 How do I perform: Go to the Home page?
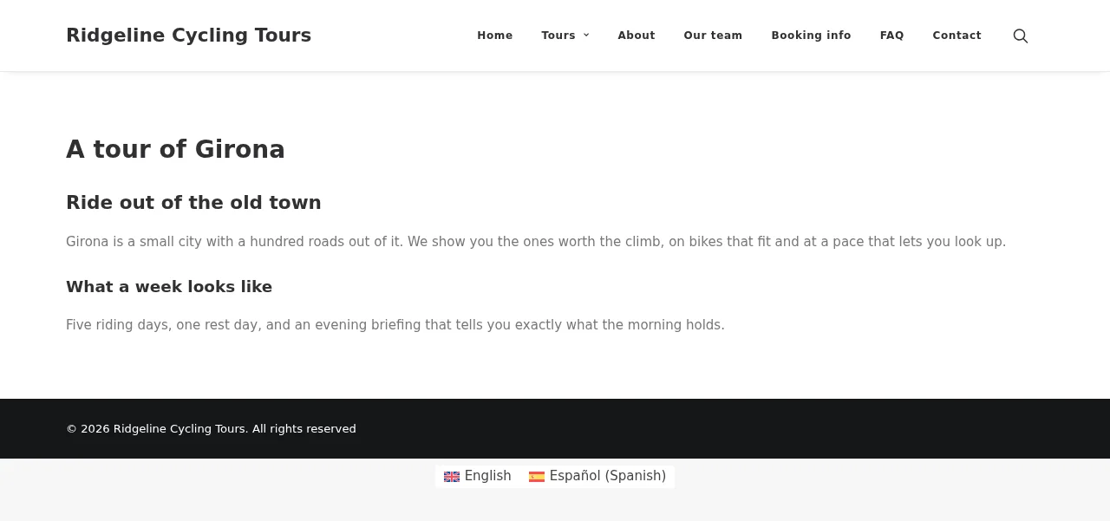495,36
